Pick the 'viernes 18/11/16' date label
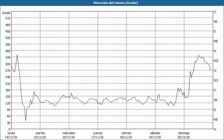The image size is (224, 140). point(126,135)
